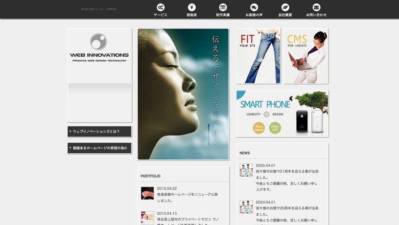Open the 2015.04.10 portfolio thumbnail

[x=147, y=218]
